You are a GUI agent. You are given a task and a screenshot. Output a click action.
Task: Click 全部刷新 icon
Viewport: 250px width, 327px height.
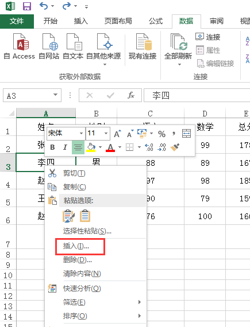178,42
